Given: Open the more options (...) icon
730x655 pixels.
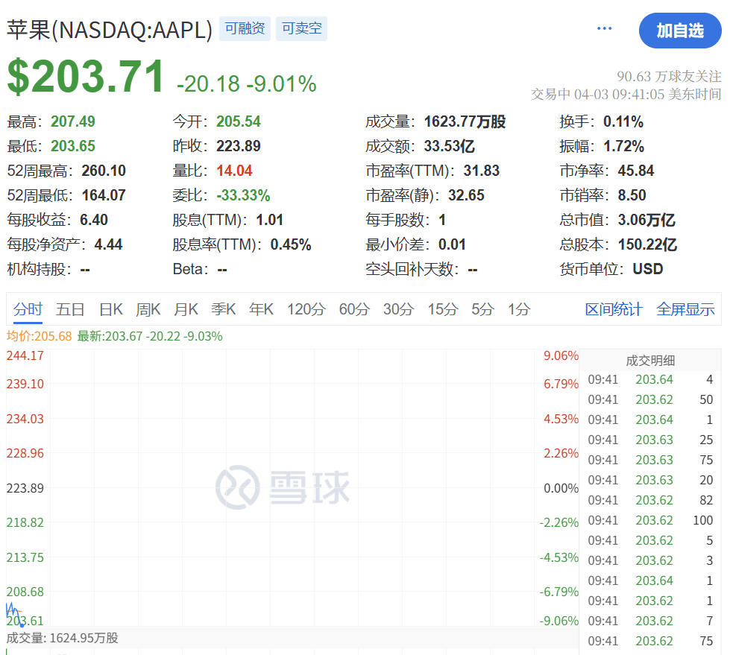Looking at the screenshot, I should (x=604, y=28).
